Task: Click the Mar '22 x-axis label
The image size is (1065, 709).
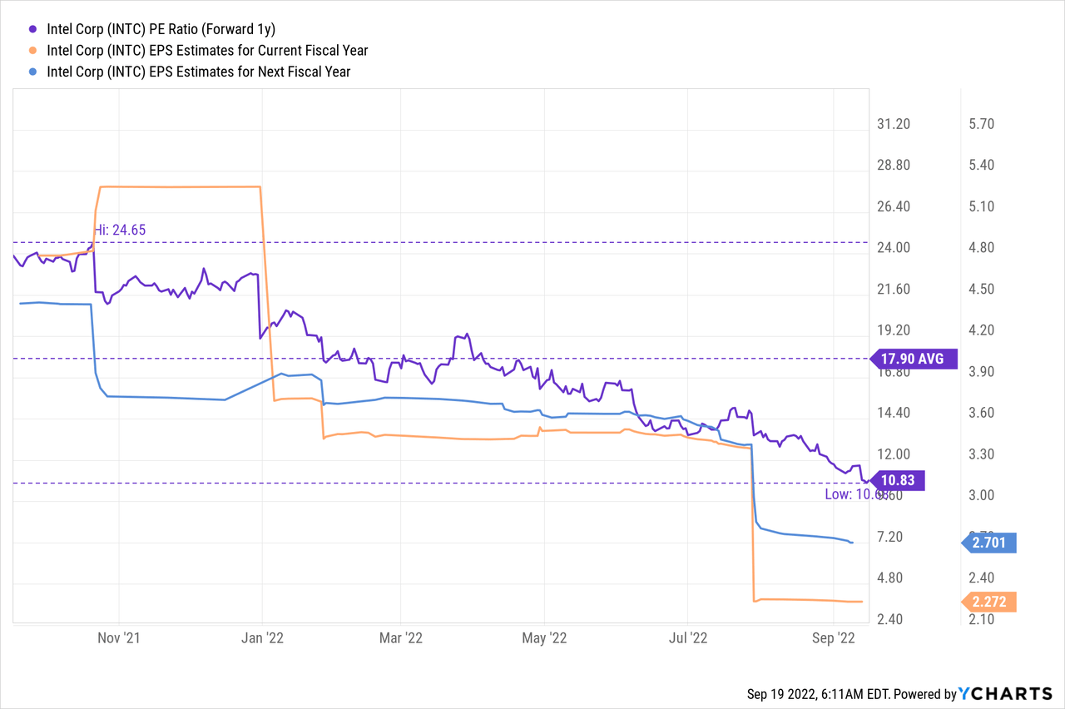Action: click(x=401, y=638)
